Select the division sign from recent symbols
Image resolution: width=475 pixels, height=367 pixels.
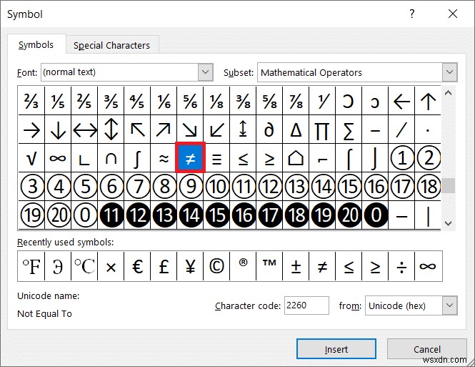[x=401, y=266]
